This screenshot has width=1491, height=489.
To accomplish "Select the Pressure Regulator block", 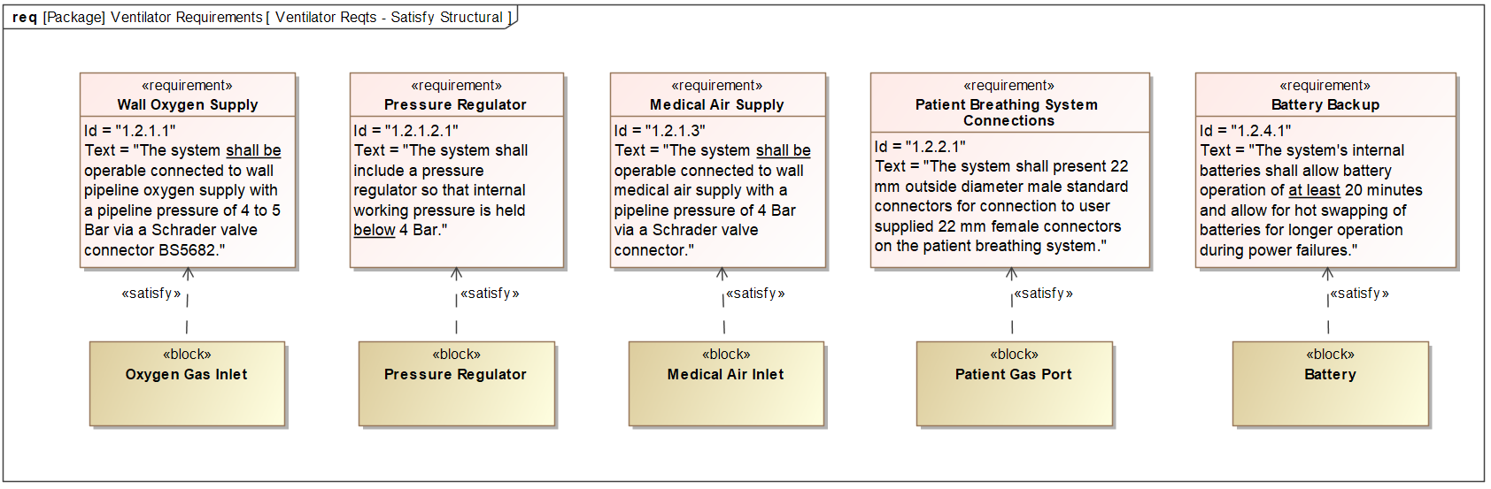I will click(457, 384).
